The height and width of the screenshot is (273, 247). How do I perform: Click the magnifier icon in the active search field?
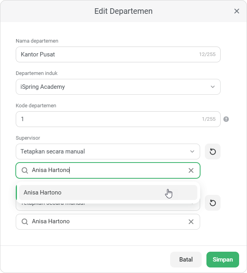[25, 170]
